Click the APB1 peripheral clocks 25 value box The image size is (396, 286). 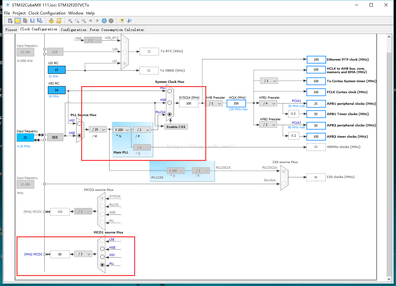316,104
